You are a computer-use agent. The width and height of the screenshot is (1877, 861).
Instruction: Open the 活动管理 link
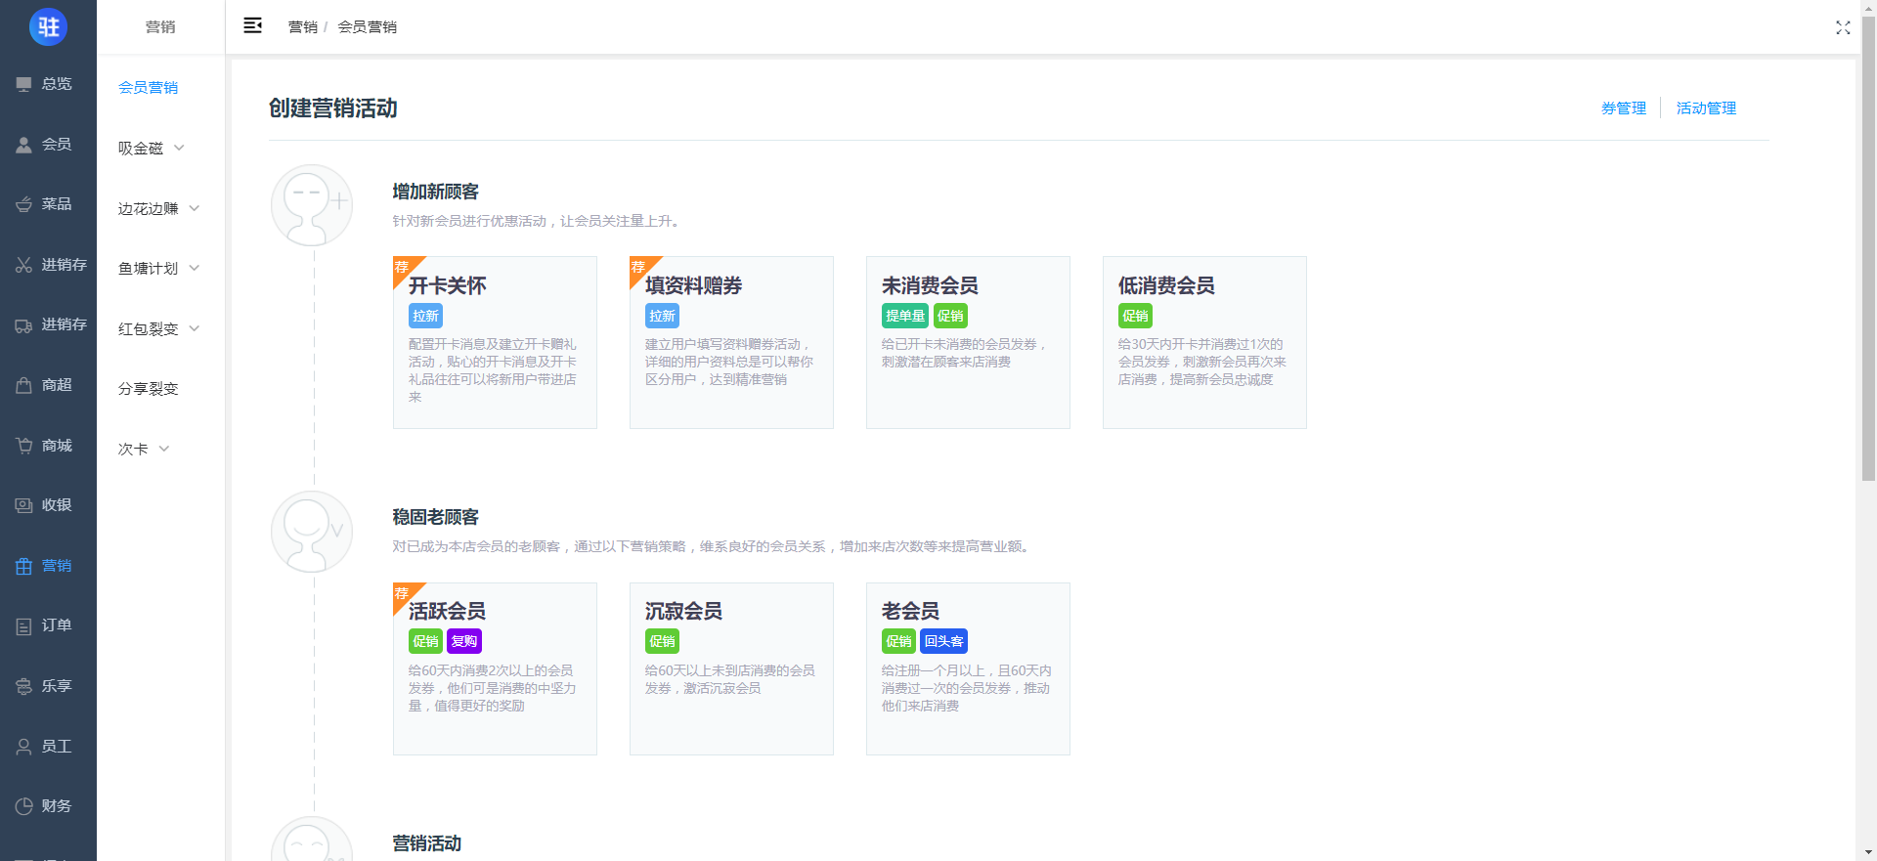pos(1706,108)
